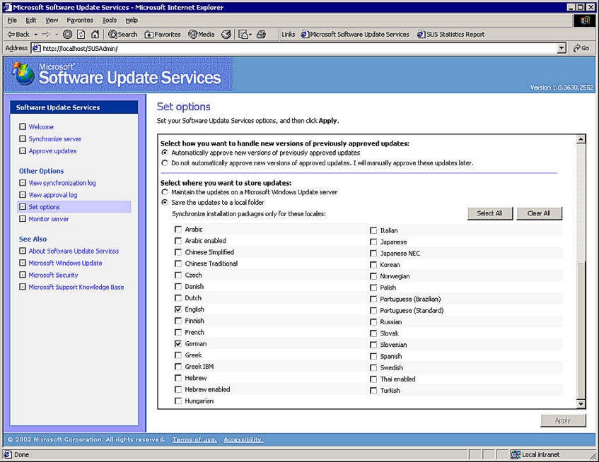Open About Software Update Services link
This screenshot has width=599, height=462.
pos(74,251)
